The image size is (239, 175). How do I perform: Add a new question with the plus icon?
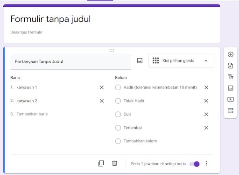pyautogui.click(x=231, y=54)
